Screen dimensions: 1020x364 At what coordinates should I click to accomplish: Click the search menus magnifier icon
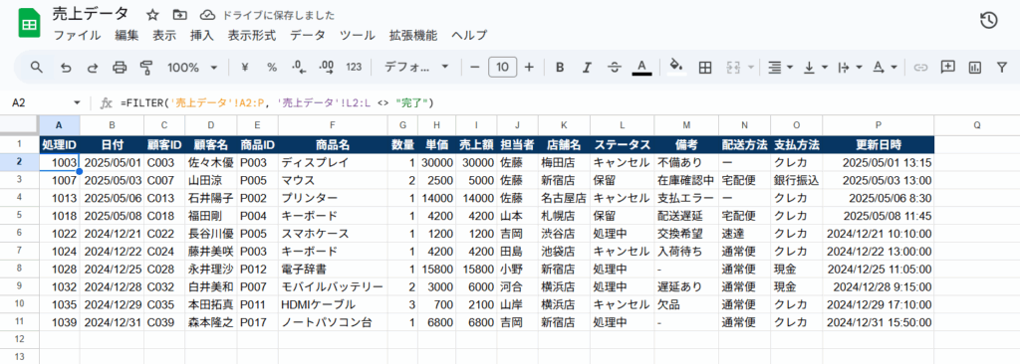coord(37,67)
